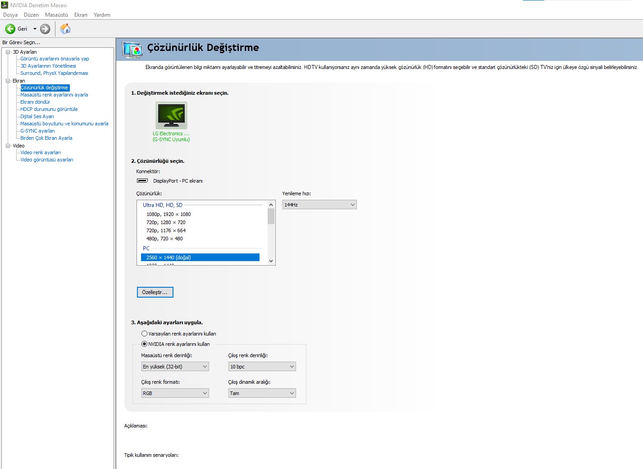Click the NVIDIA Control Panel title icon
Image resolution: width=643 pixels, height=469 pixels.
click(x=5, y=5)
